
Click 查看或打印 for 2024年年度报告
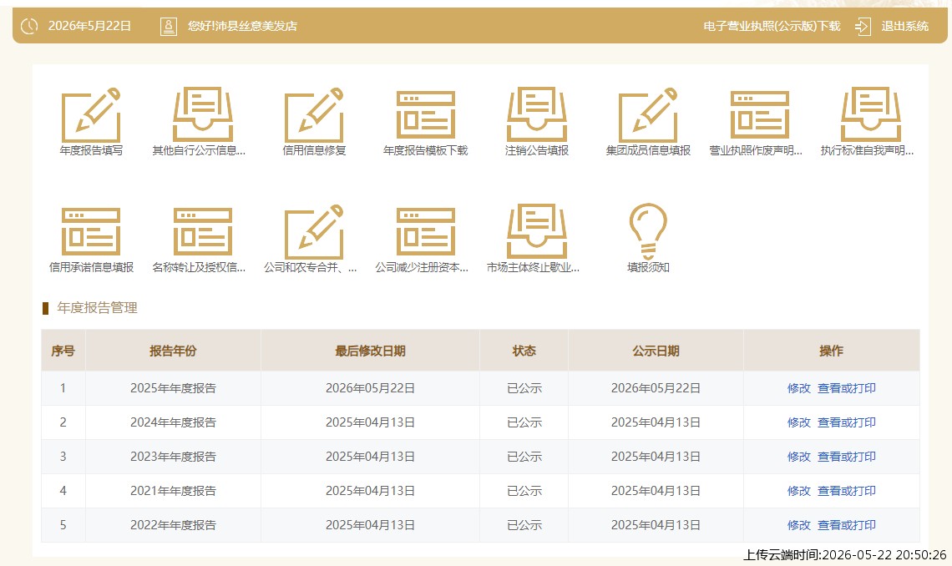point(846,422)
